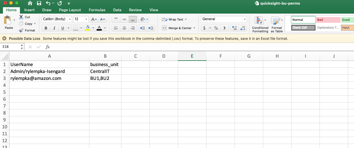Screen dimensions: 354x148
Task: Click the Cut scissors icon
Action: 21,17
